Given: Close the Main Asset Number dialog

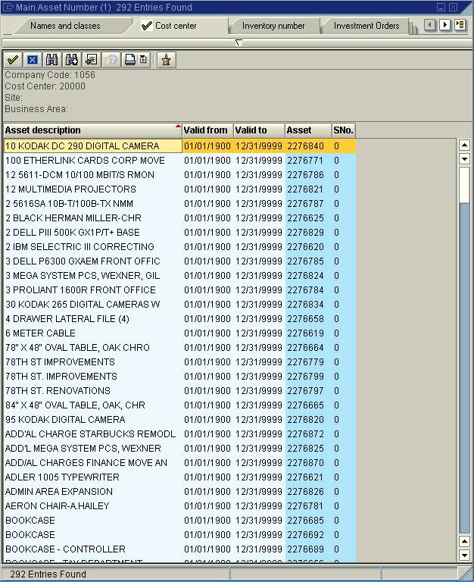Looking at the screenshot, I should 453,7.
